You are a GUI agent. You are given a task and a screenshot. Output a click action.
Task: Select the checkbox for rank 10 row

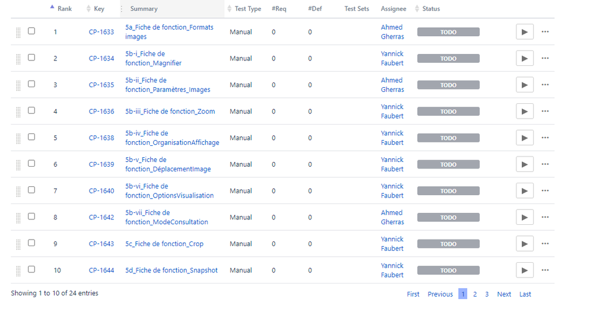tap(31, 269)
